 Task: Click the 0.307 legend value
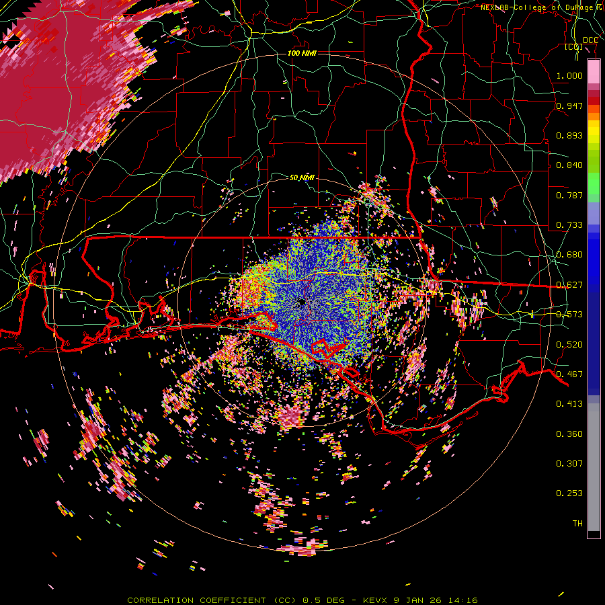(x=569, y=463)
